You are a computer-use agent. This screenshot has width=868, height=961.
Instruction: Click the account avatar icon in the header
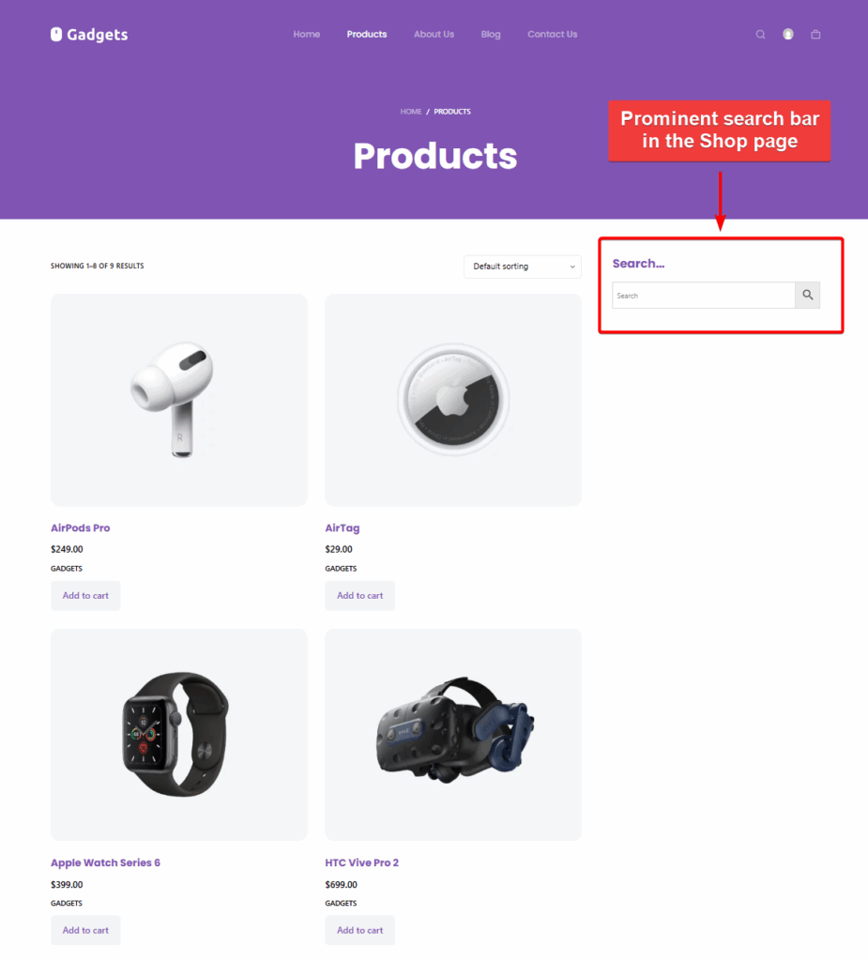[787, 34]
